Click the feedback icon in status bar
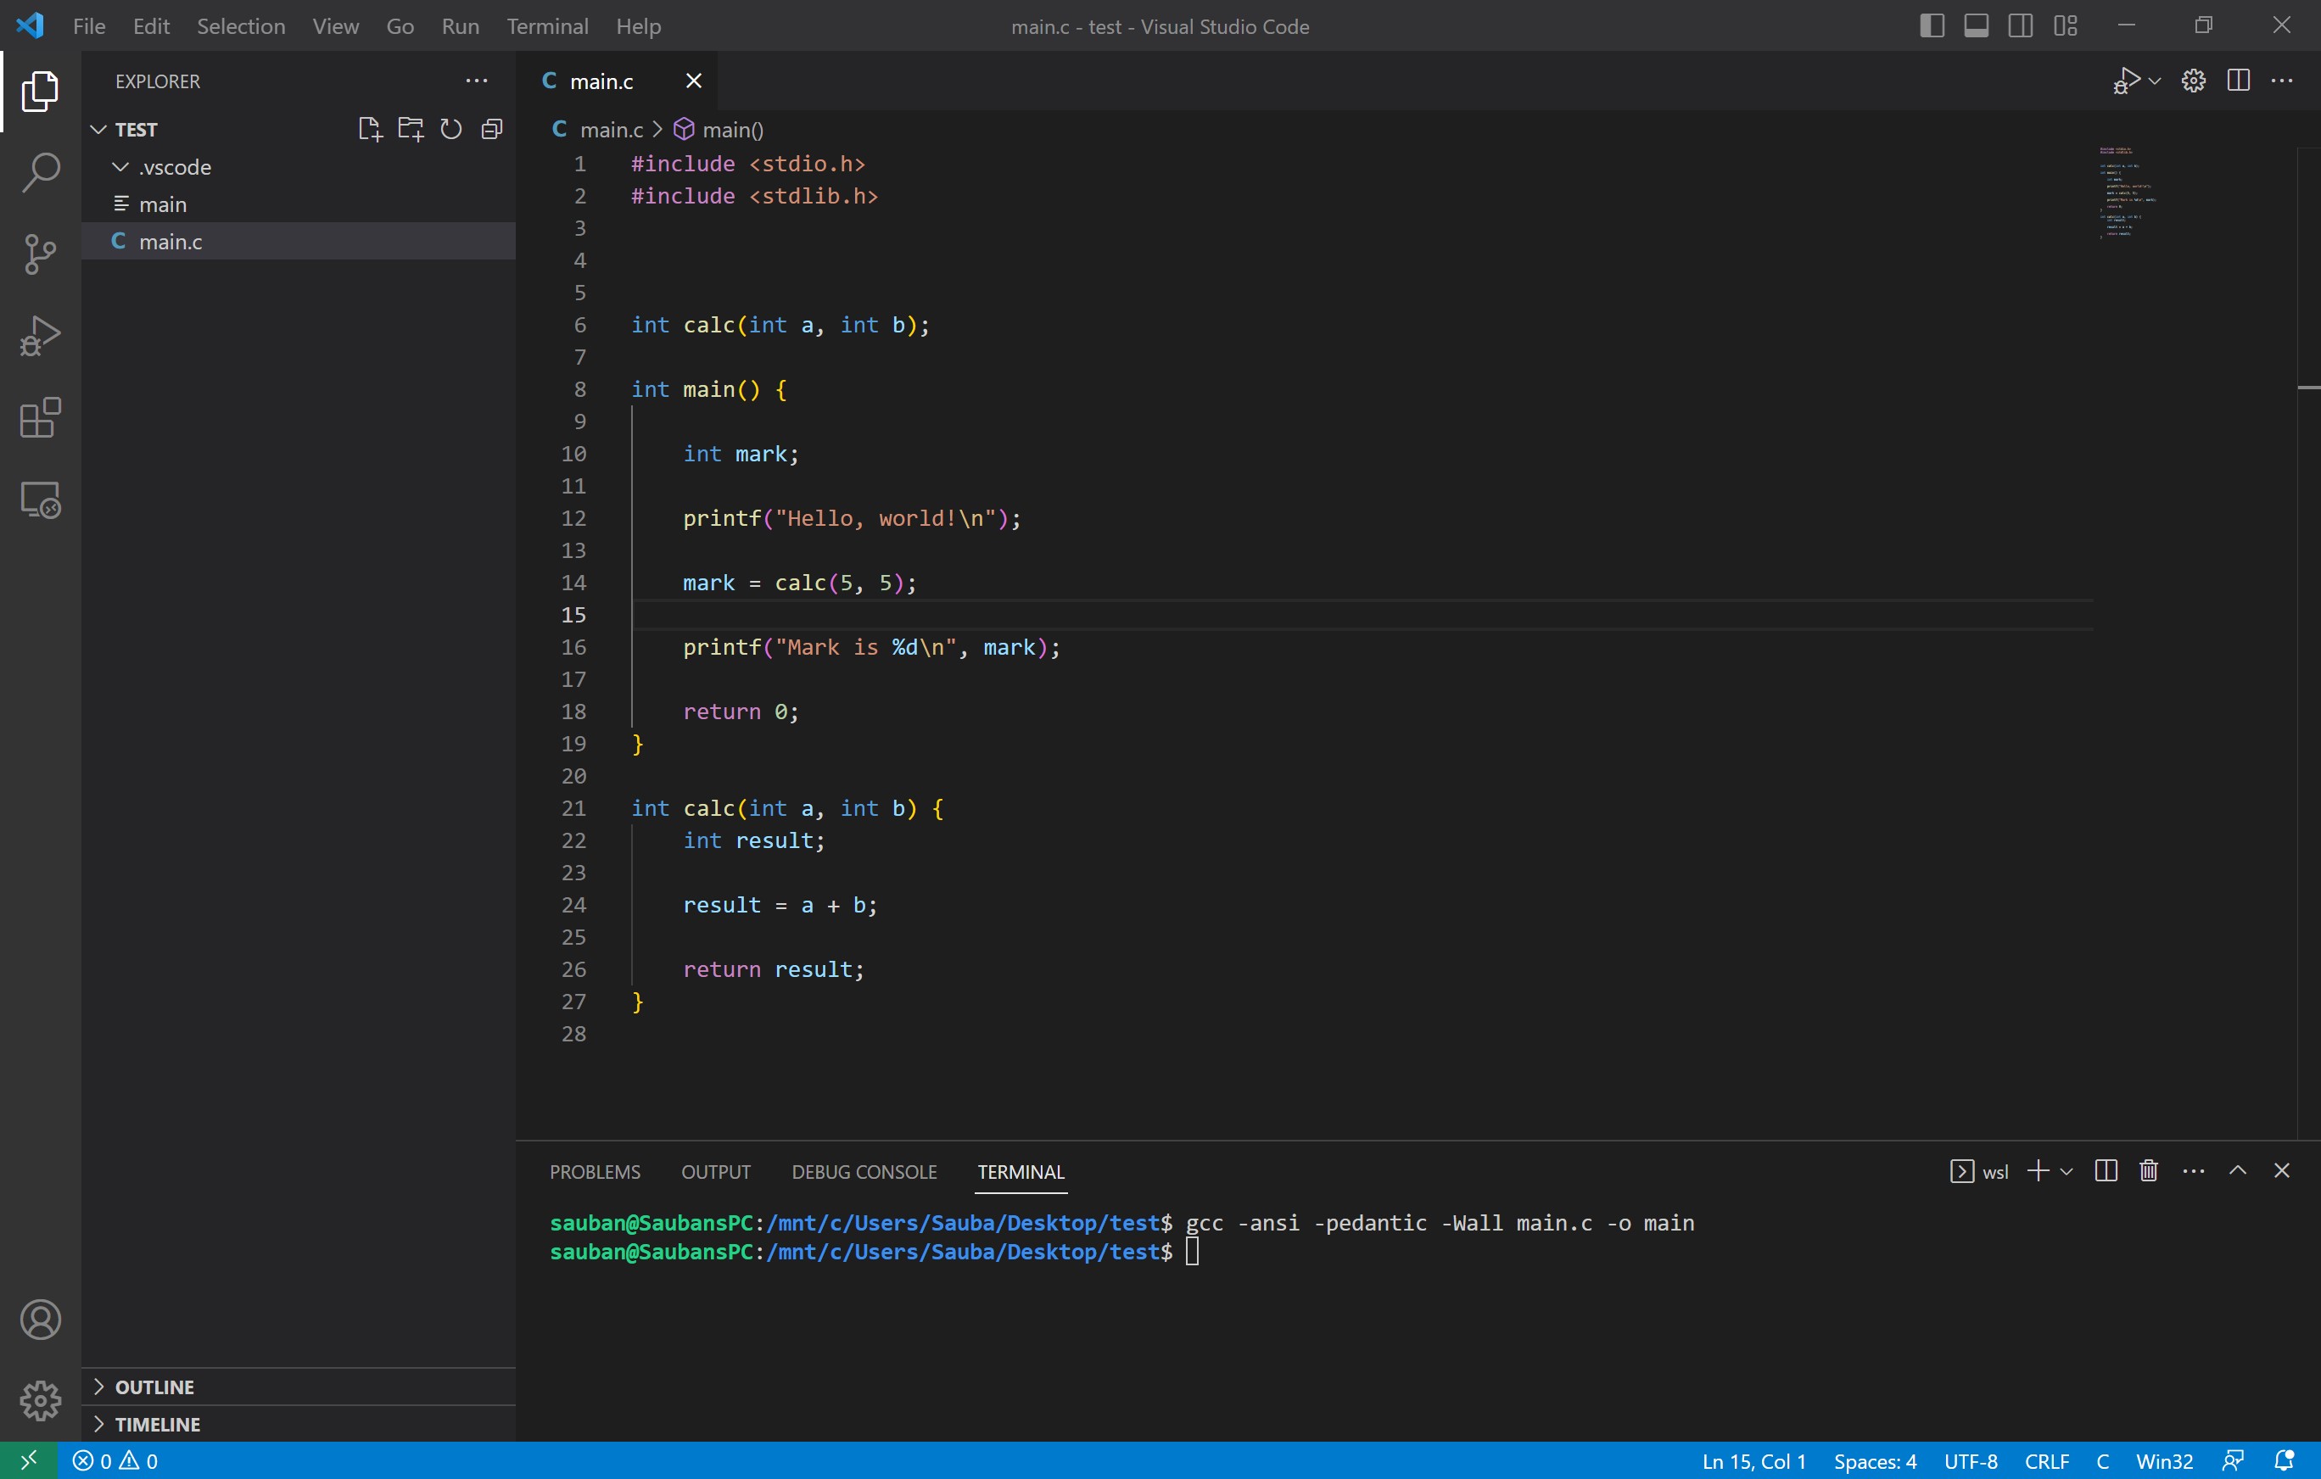 pos(2234,1460)
